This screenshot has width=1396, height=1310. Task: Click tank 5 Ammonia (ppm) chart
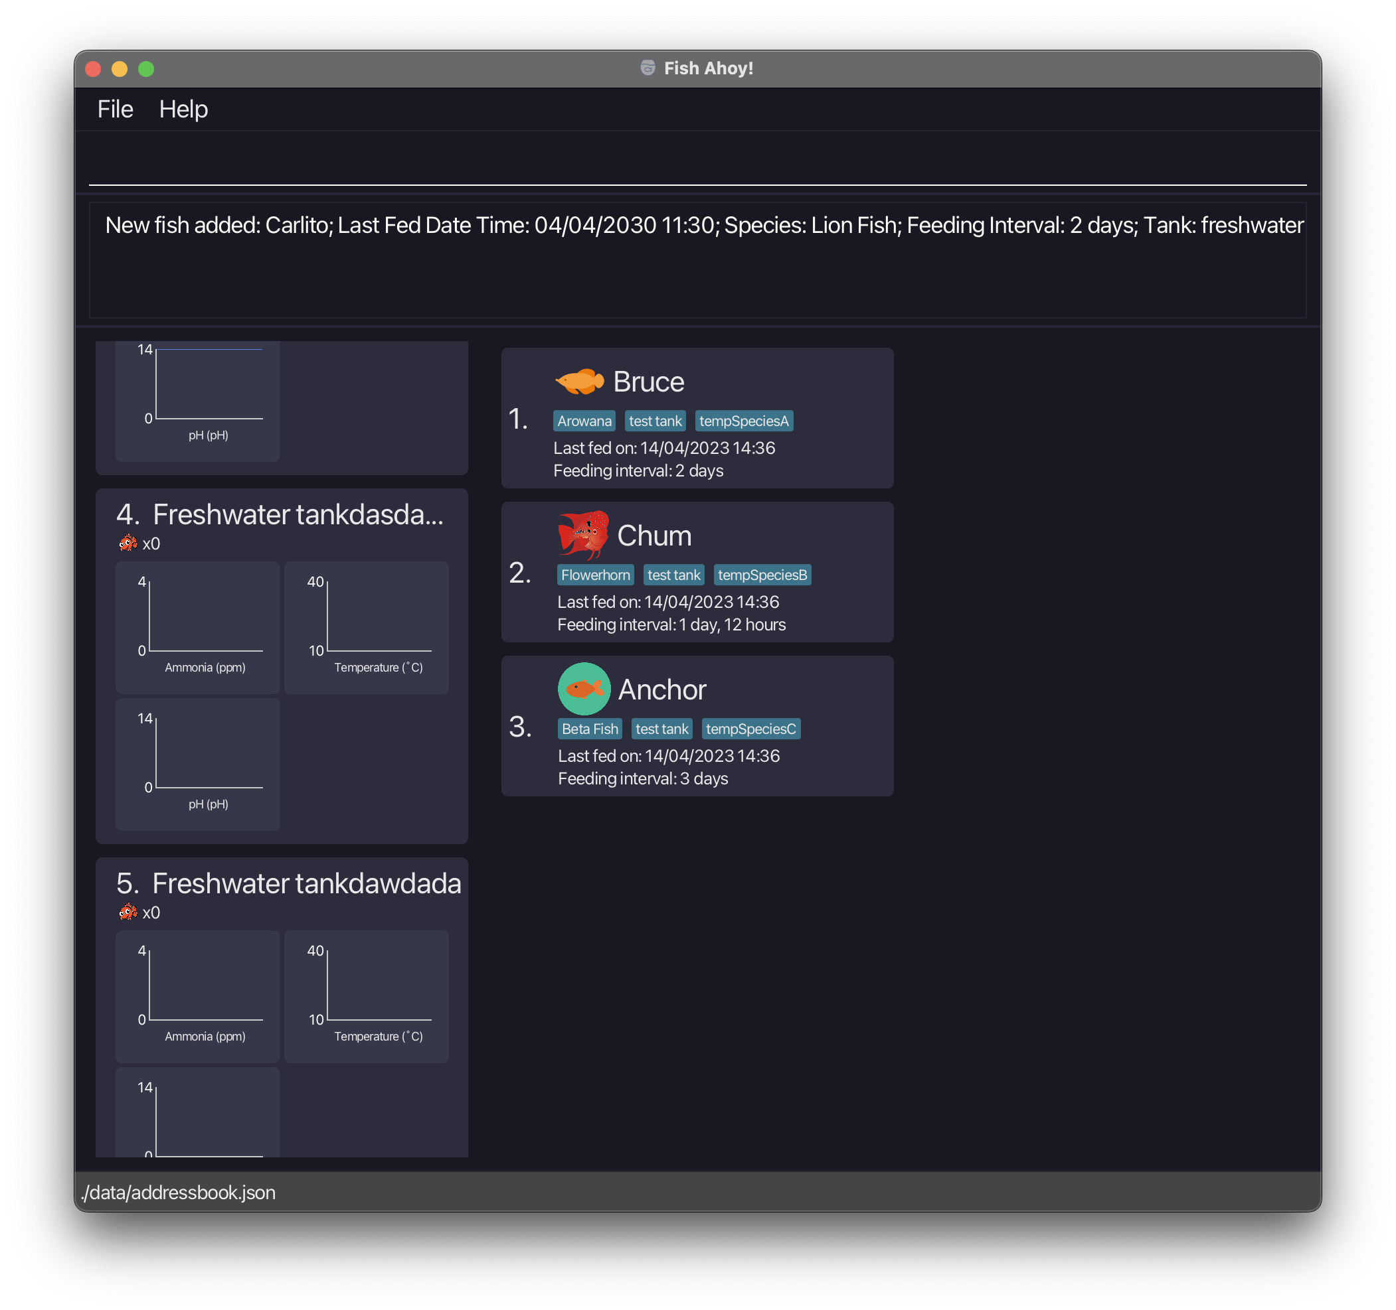pyautogui.click(x=198, y=995)
